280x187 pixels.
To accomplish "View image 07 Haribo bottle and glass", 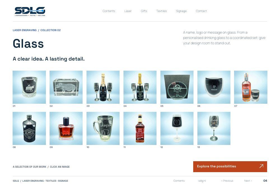I will tap(251, 87).
